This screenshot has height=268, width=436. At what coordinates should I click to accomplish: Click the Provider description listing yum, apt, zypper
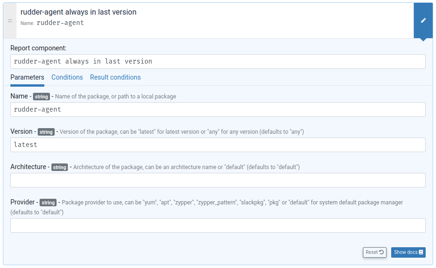pyautogui.click(x=206, y=207)
